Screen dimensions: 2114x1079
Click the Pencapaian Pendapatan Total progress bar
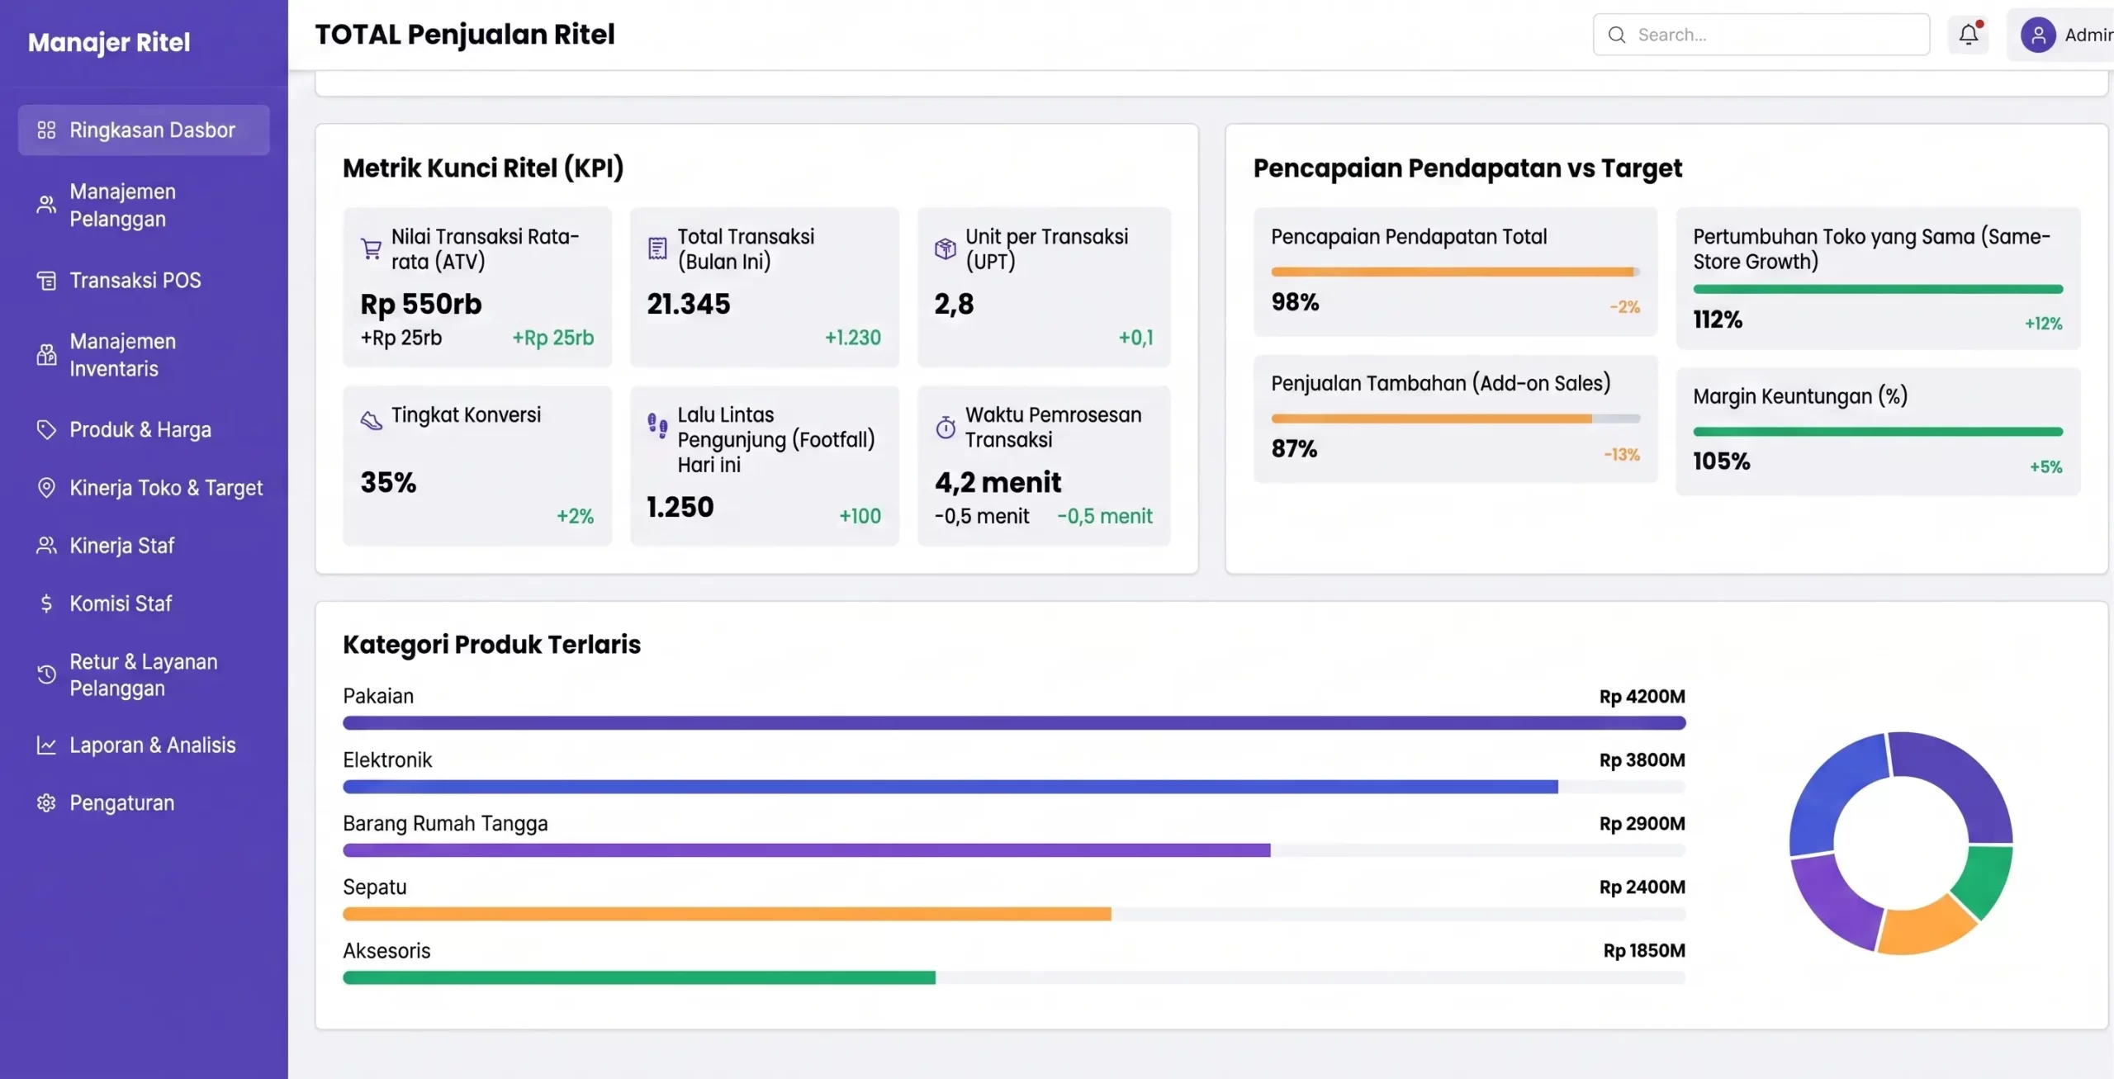coord(1455,272)
